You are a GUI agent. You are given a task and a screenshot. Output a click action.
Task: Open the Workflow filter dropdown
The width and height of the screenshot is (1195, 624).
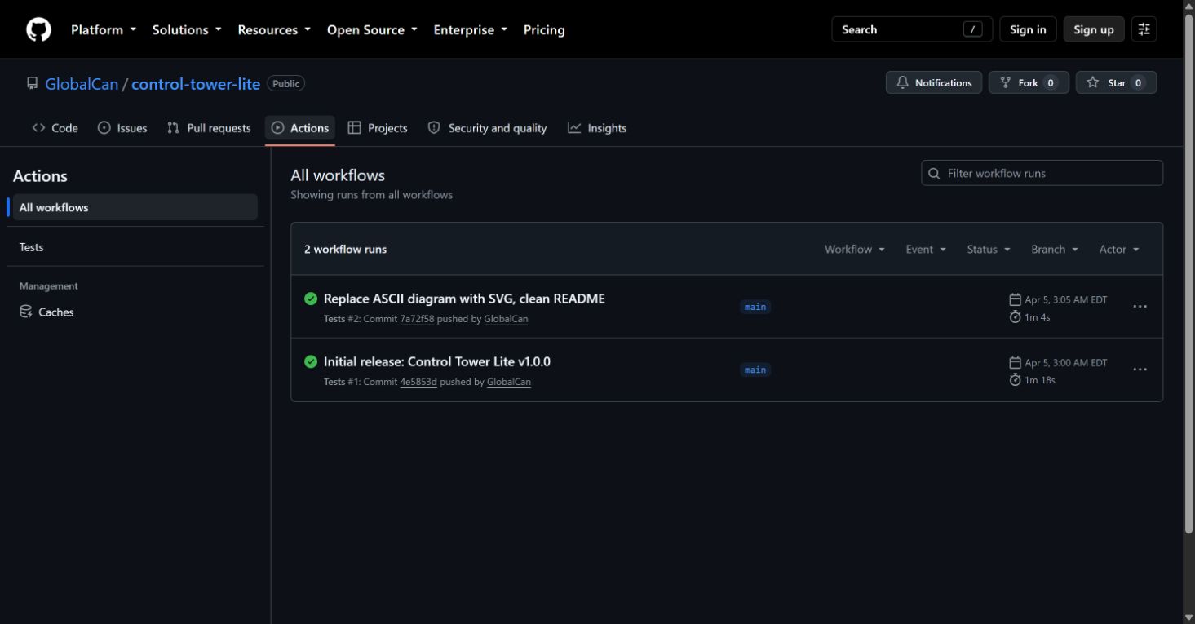pyautogui.click(x=854, y=249)
